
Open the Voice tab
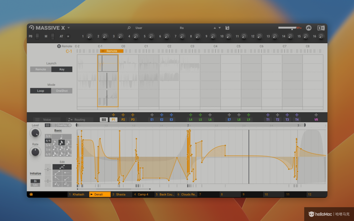[47, 120]
